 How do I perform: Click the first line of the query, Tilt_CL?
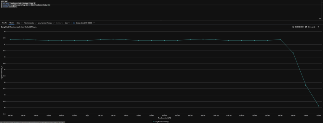point(4,1)
